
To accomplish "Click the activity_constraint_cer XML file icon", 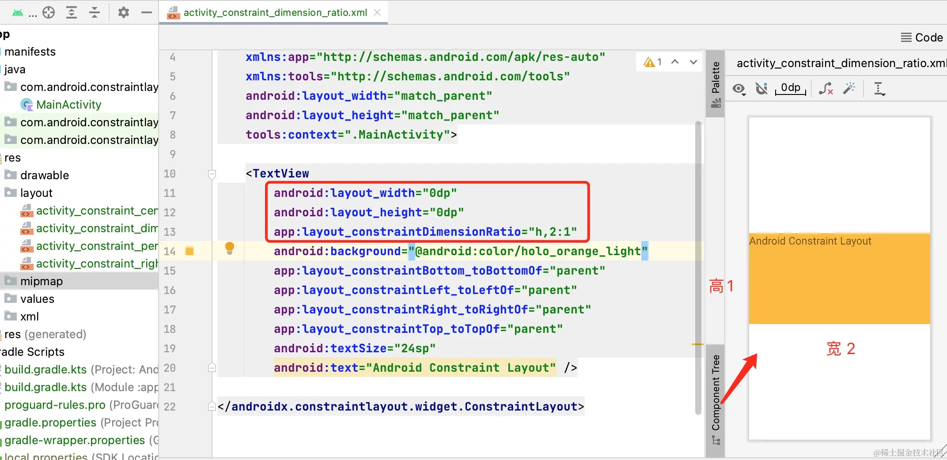I will [27, 211].
